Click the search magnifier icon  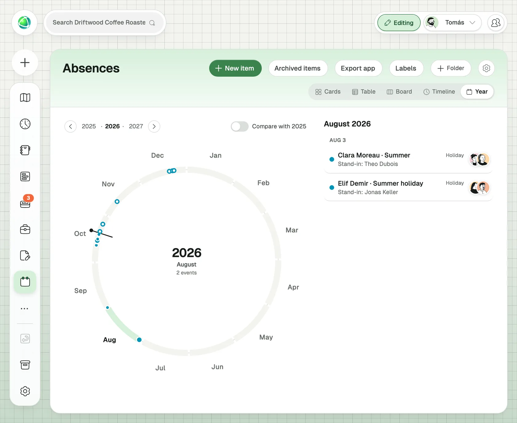pos(152,23)
